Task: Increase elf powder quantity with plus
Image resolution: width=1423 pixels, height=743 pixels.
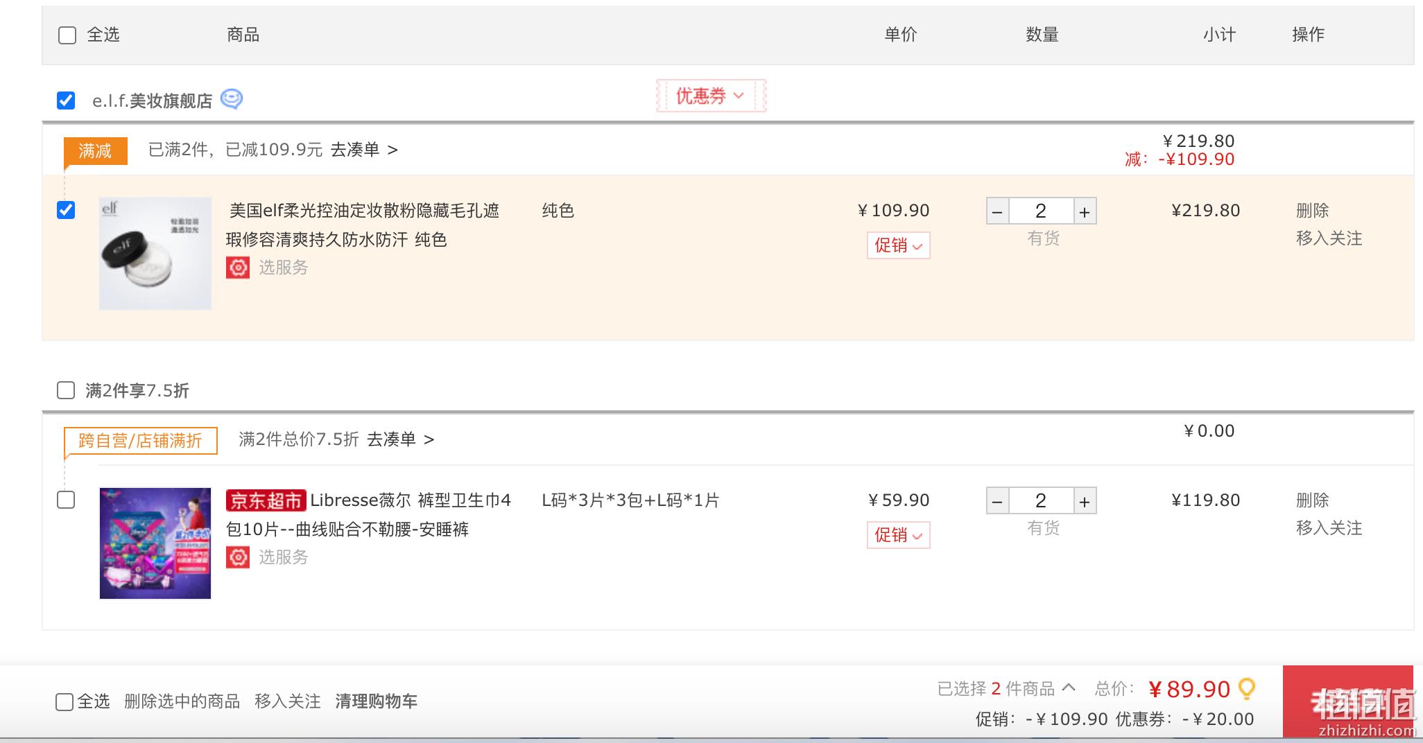Action: (x=1085, y=211)
